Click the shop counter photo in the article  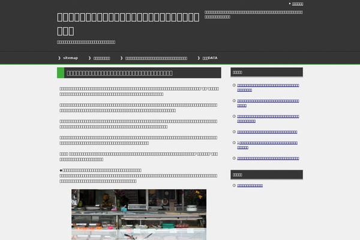pyautogui.click(x=139, y=215)
